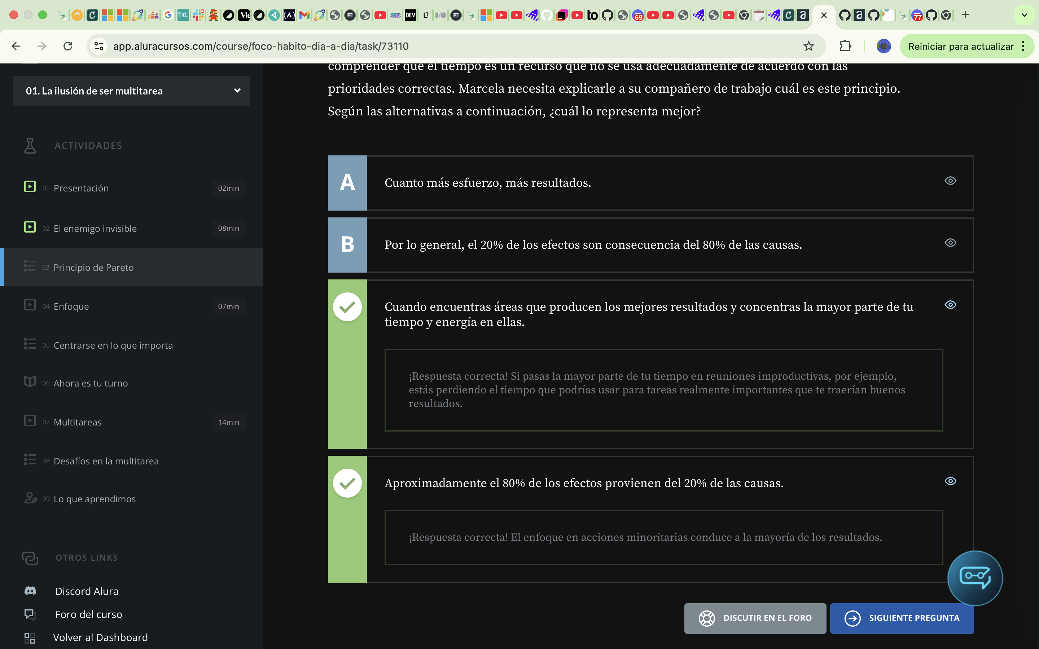Open Foro del curso link
The image size is (1039, 649).
[x=88, y=614]
